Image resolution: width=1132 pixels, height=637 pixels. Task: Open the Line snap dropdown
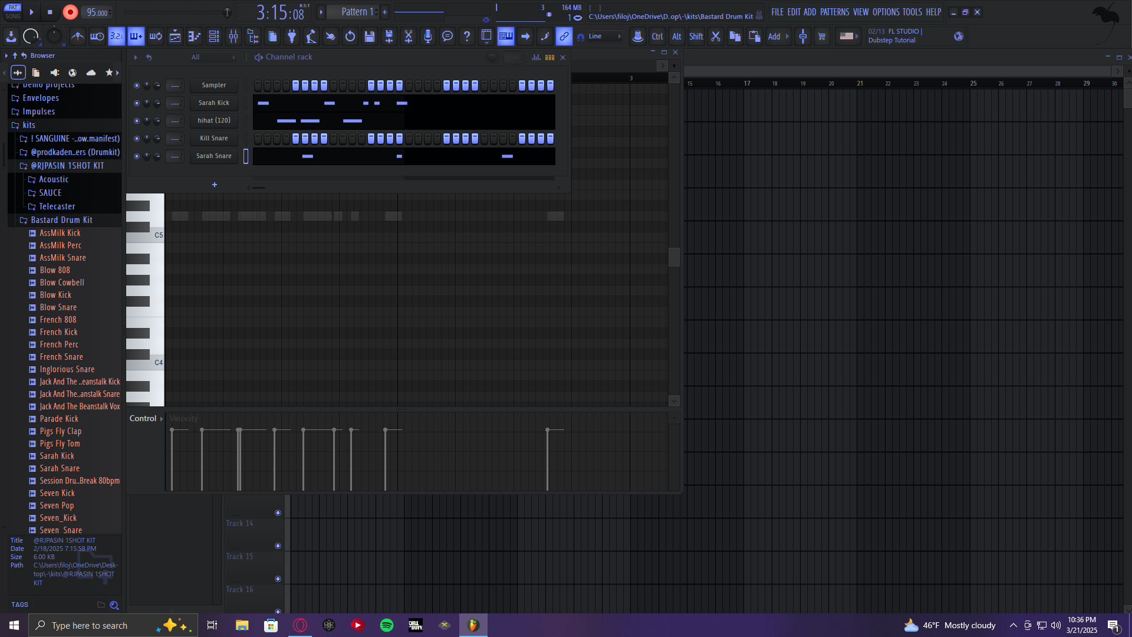605,37
